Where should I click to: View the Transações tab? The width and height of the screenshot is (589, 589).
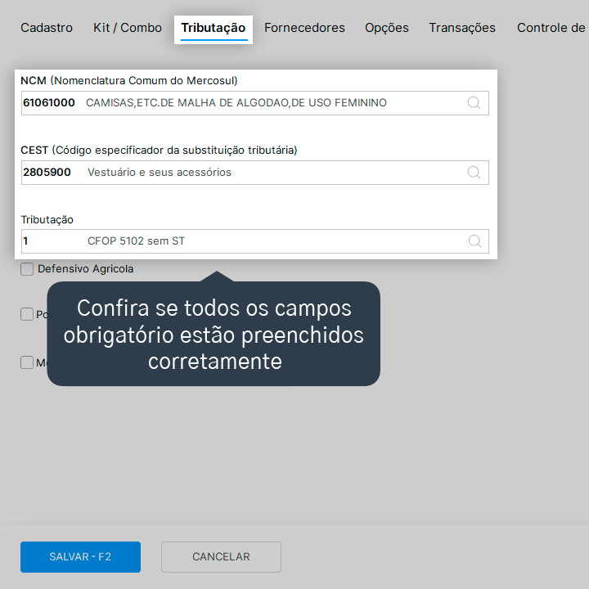(x=462, y=28)
